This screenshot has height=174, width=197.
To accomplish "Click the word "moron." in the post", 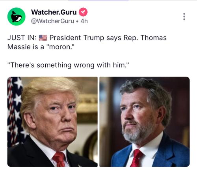I will click(x=60, y=47).
